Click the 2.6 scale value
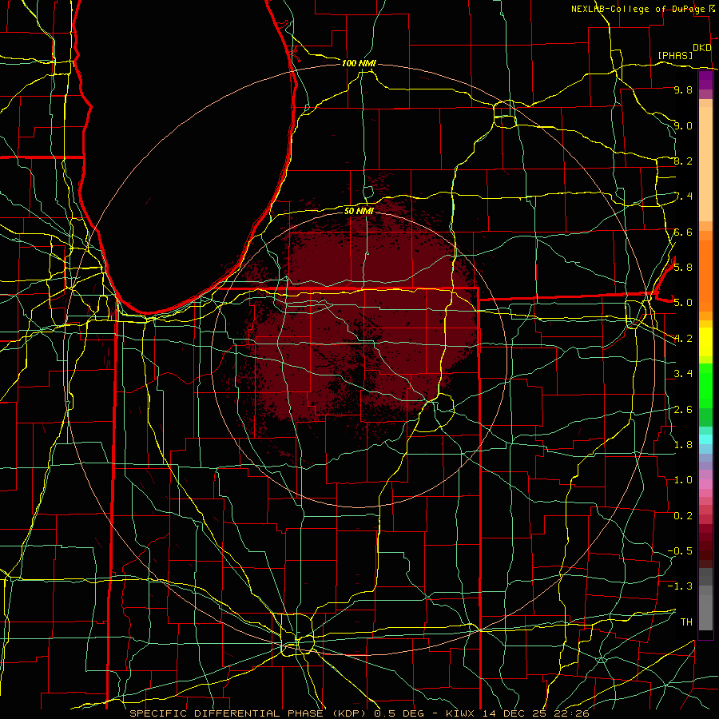This screenshot has height=719, width=719. point(683,409)
